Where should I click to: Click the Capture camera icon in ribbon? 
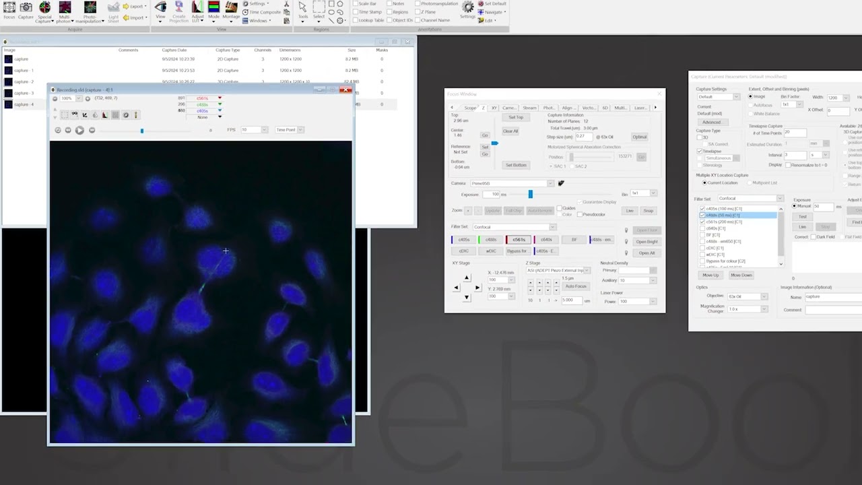(x=26, y=7)
